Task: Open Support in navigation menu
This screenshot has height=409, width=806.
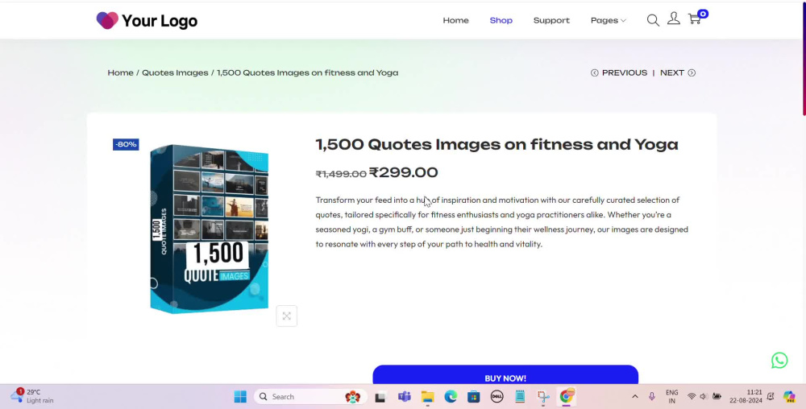Action: (551, 20)
